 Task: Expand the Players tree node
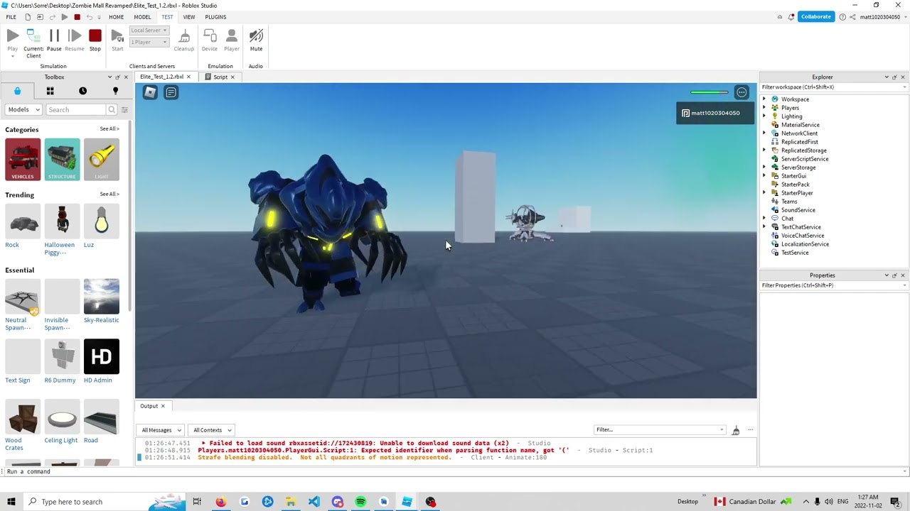click(x=764, y=108)
